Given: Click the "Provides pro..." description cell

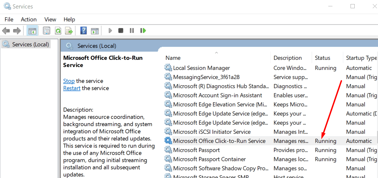Looking at the screenshot, I should pyautogui.click(x=291, y=150).
